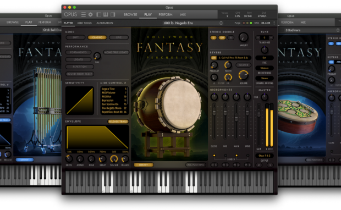Increase transpose with the plus button
This screenshot has width=341, height=210.
[271, 37]
